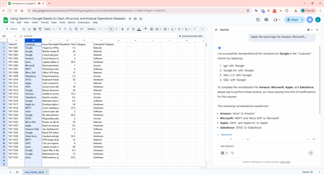Toggle bold formatting
The height and width of the screenshot is (175, 324).
coord(122,29)
